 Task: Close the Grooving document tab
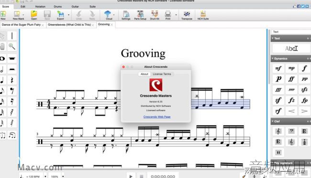coord(112,25)
